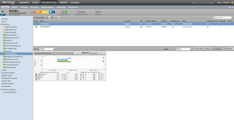Open the Display Graphs combo box

point(47,49)
